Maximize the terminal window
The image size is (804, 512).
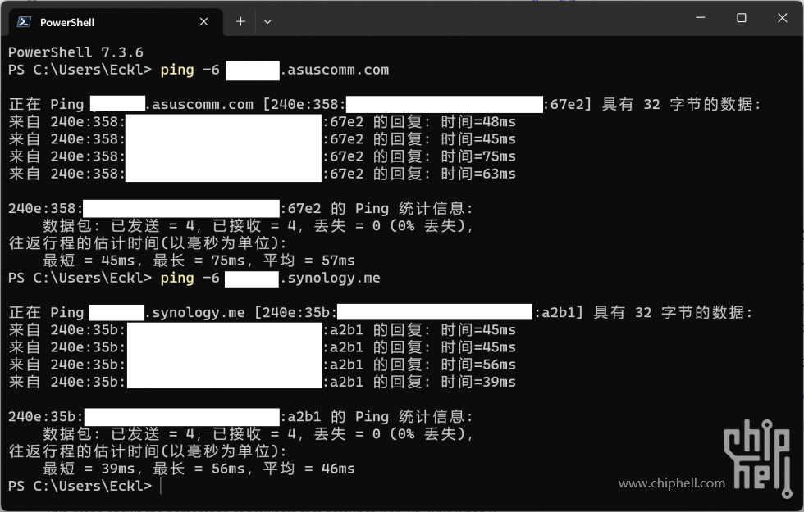(x=742, y=18)
